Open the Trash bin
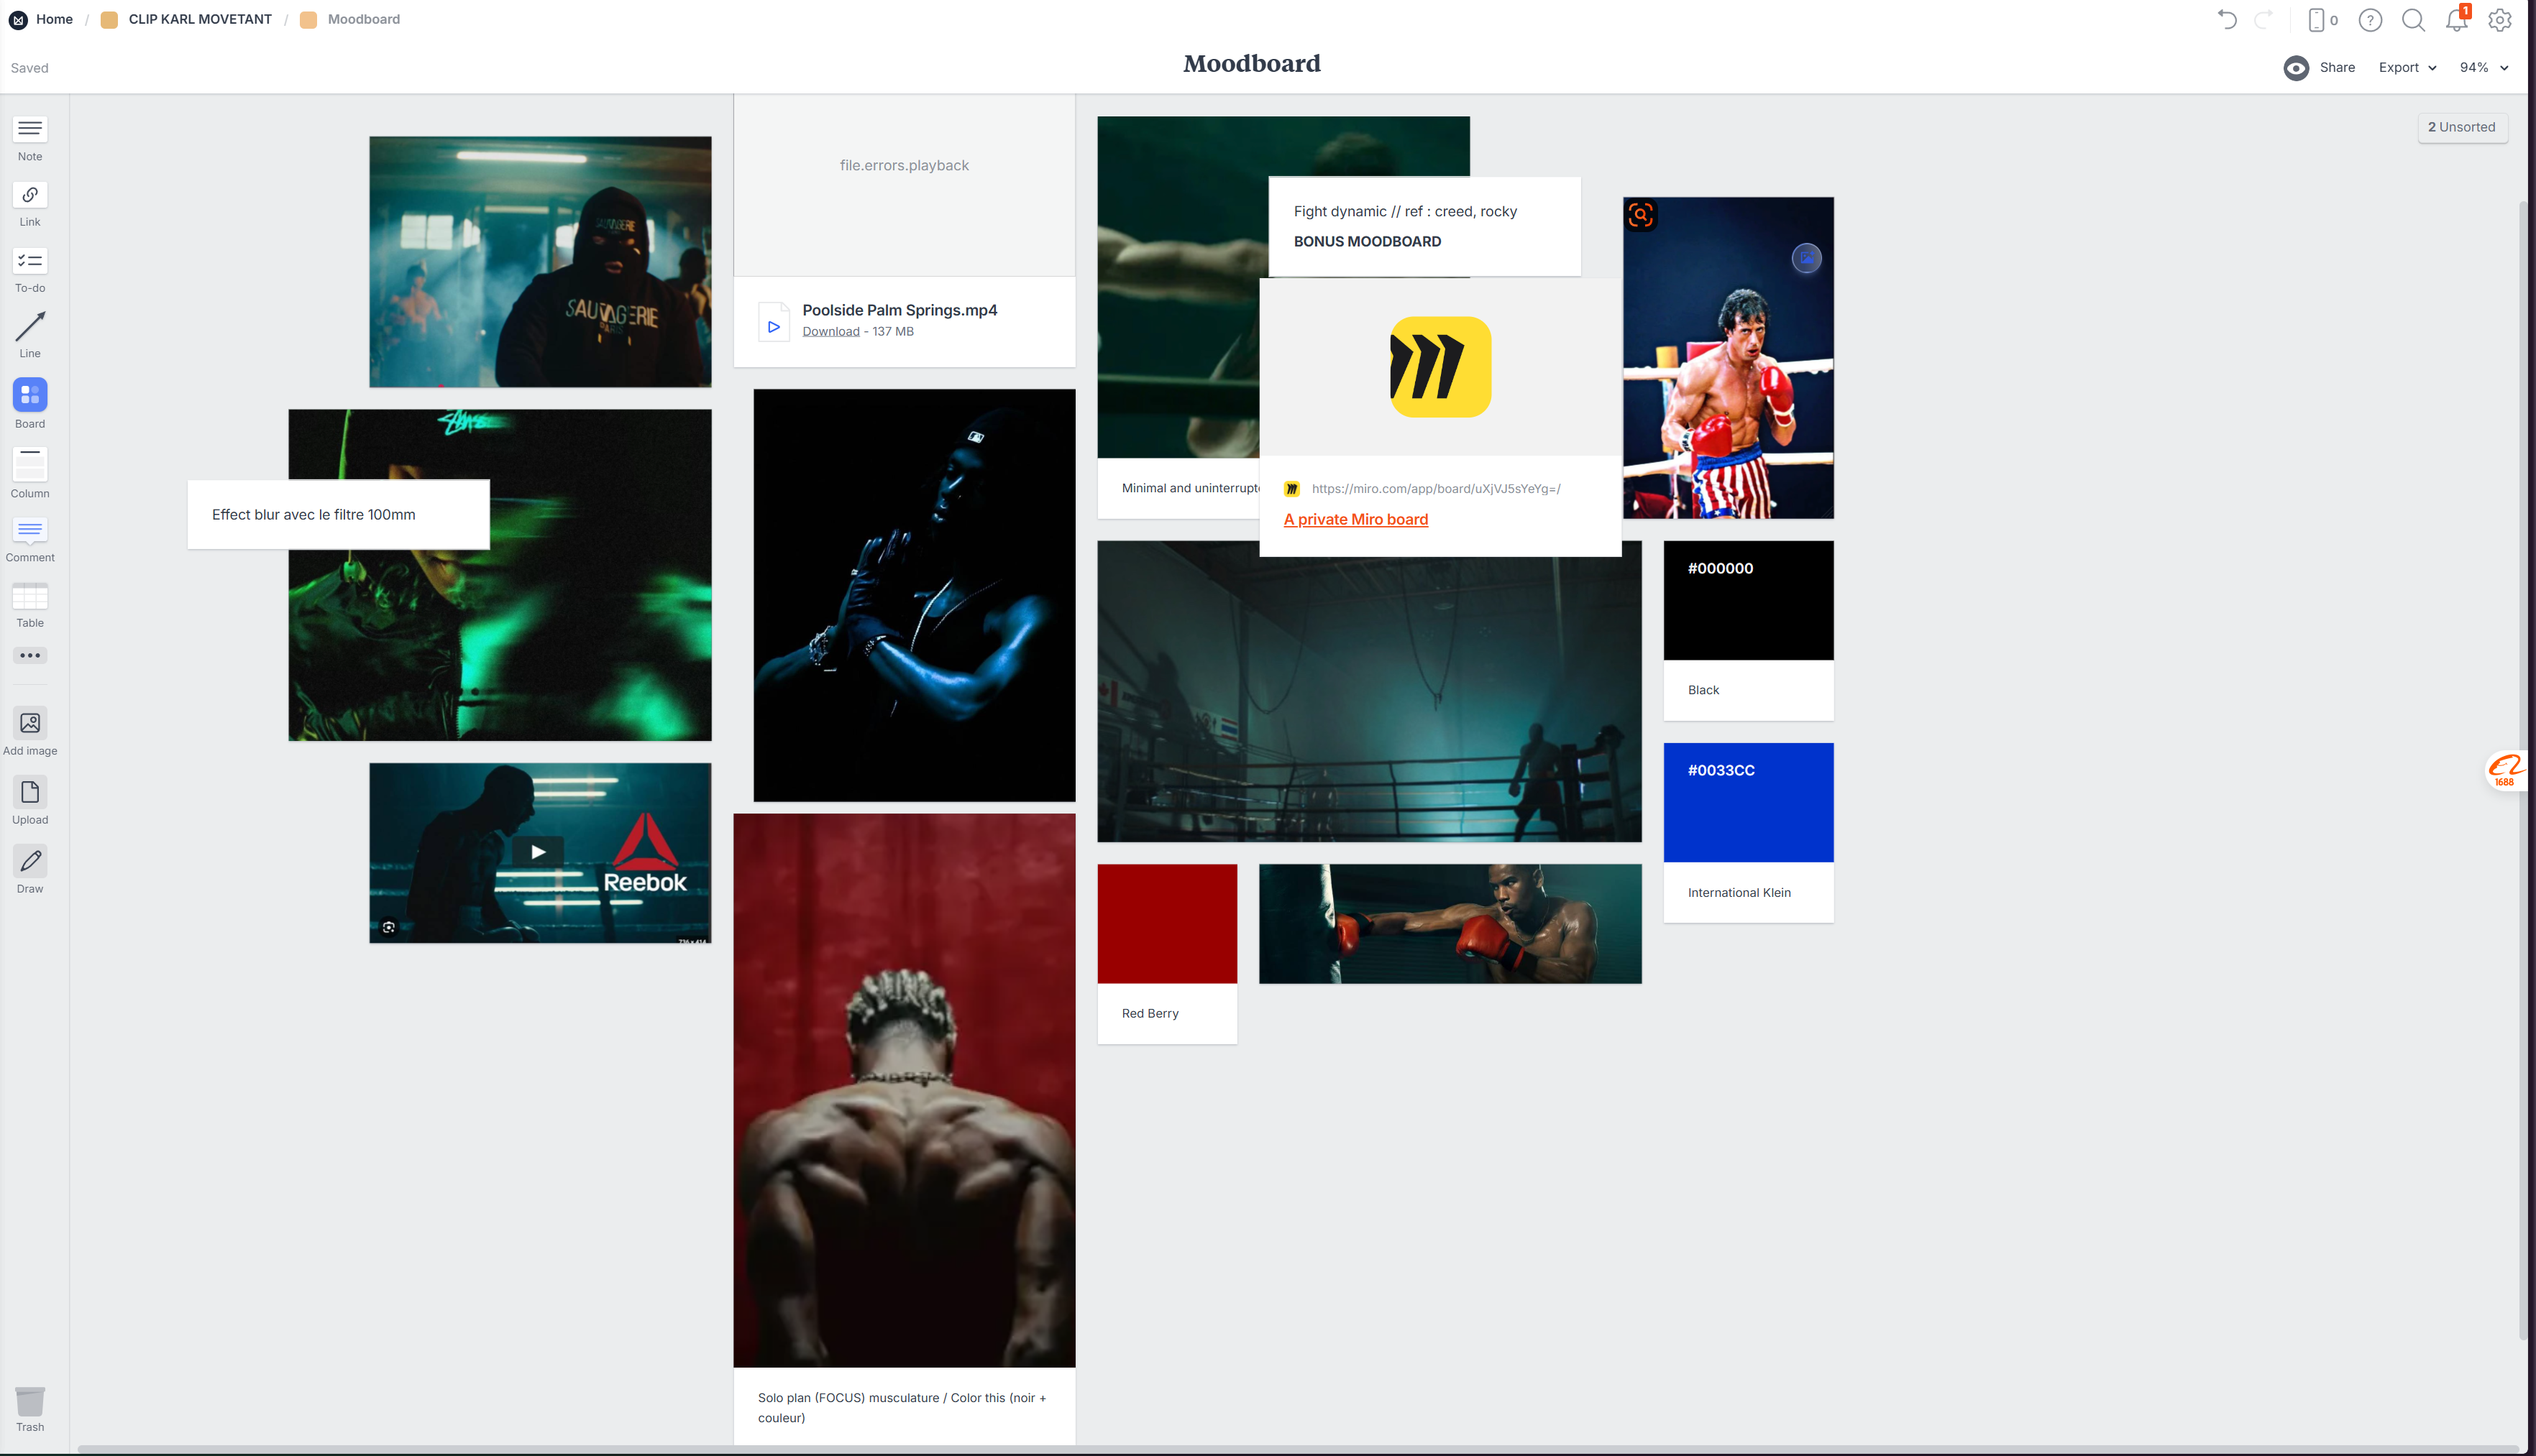This screenshot has height=1456, width=2536. click(x=30, y=1401)
